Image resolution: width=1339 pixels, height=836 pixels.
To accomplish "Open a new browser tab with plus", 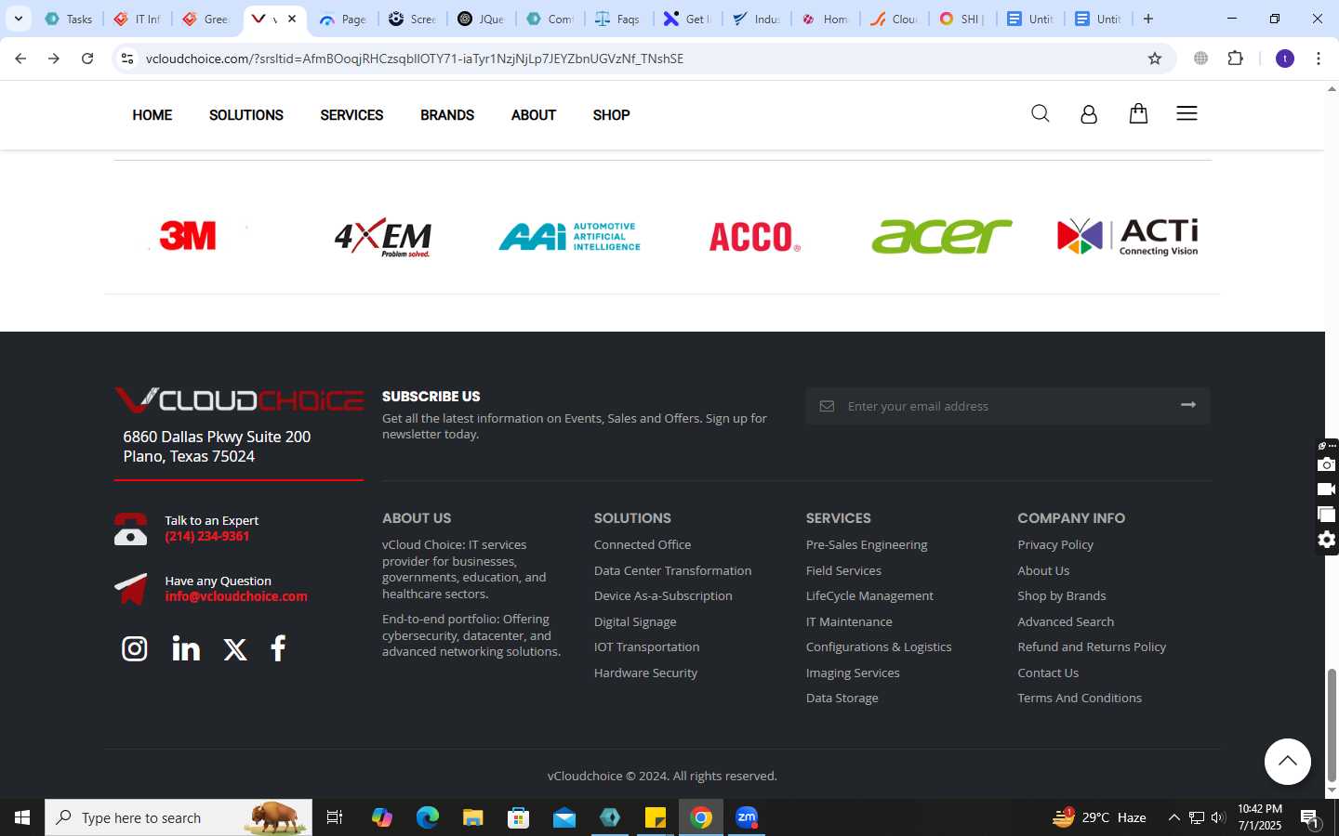I will point(1148,19).
